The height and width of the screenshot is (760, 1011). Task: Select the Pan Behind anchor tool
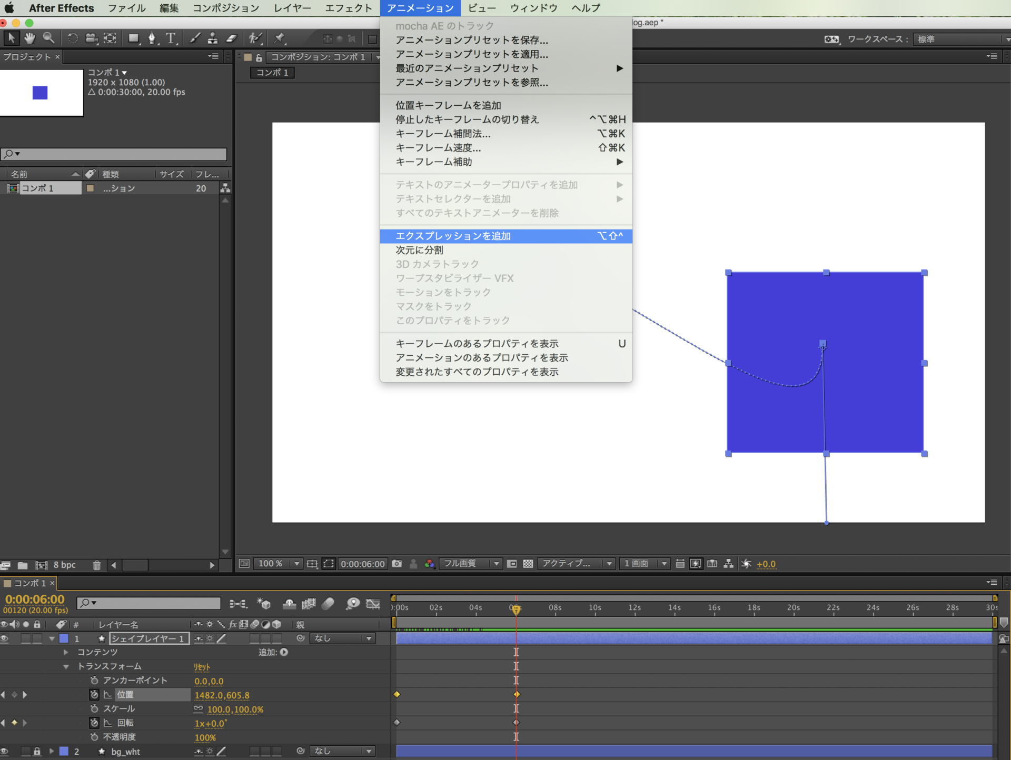point(110,38)
